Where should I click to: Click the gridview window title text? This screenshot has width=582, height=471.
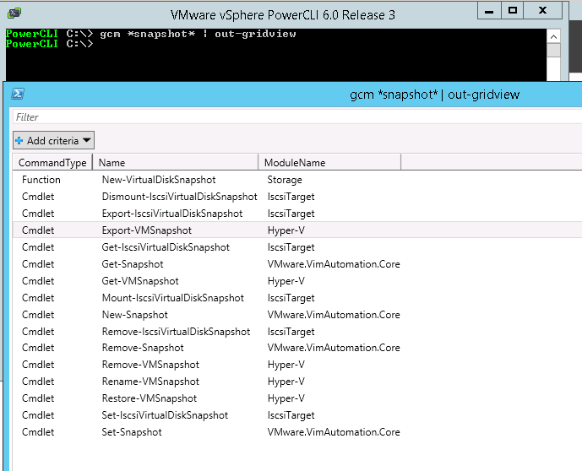(435, 95)
